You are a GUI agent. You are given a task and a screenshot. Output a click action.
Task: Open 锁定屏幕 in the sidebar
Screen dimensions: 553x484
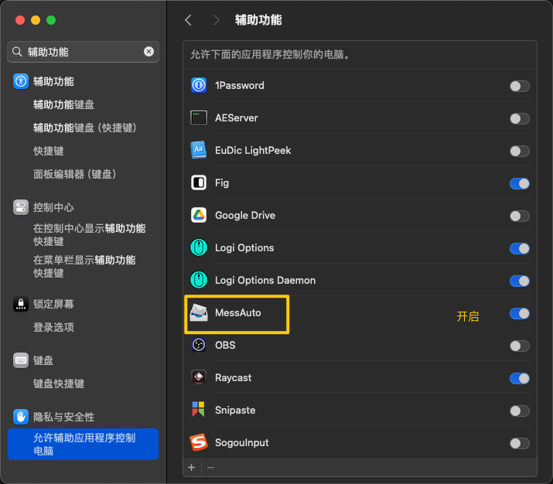point(53,304)
